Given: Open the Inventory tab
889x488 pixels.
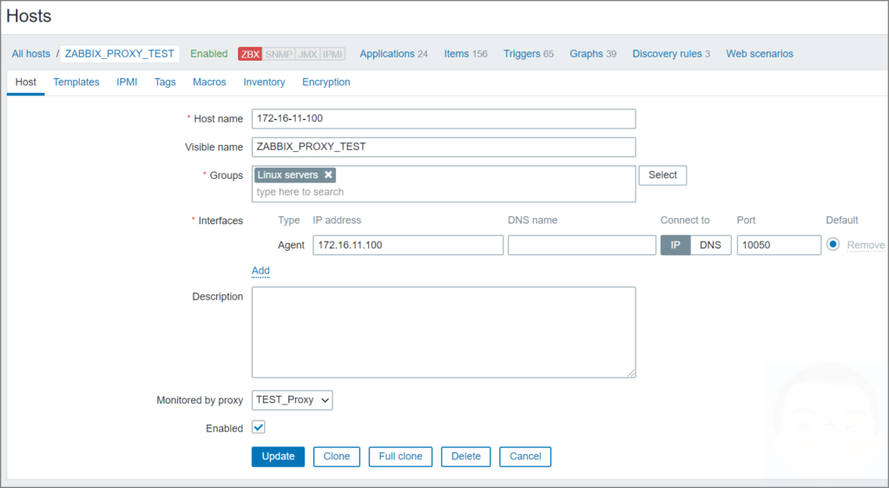Looking at the screenshot, I should (x=264, y=82).
